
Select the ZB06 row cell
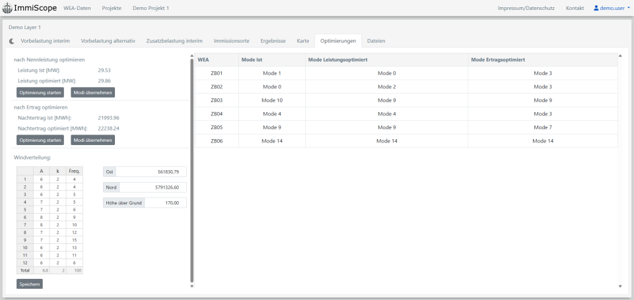click(x=217, y=141)
